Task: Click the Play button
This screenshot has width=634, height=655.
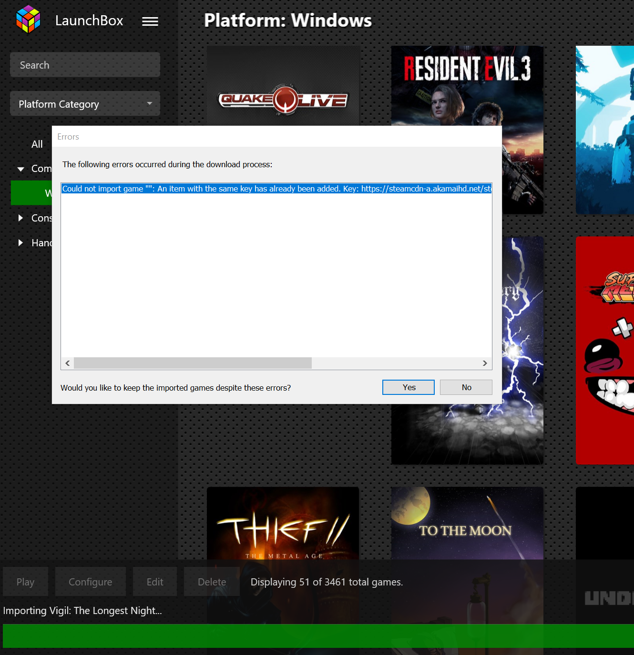Action: pos(25,582)
